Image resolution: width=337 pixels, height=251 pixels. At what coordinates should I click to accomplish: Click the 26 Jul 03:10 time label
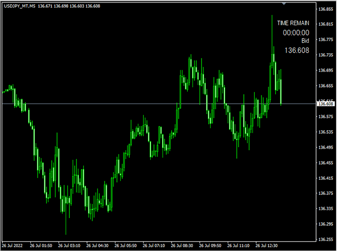pyautogui.click(x=69, y=245)
